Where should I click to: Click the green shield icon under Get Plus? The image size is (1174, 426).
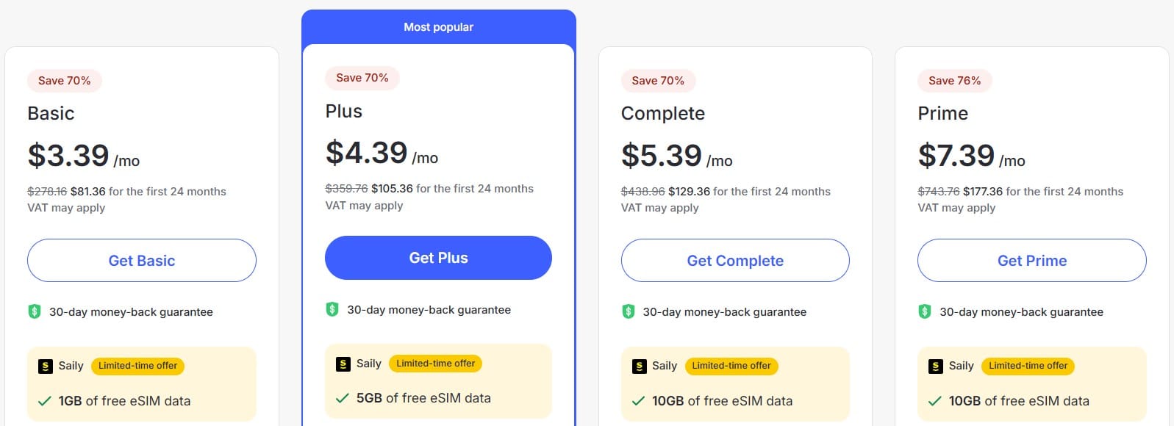(x=332, y=309)
